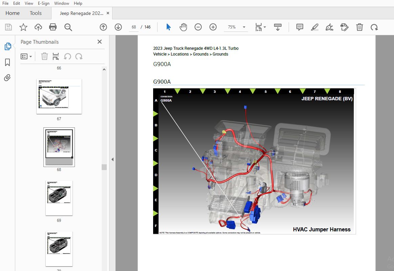Open the Attachments paperclip panel

tap(7, 78)
